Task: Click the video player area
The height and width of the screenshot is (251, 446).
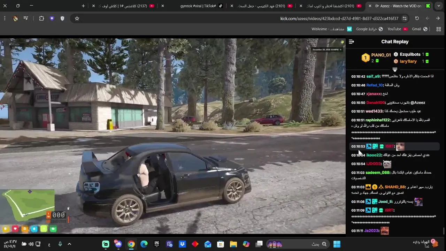Action: [173, 136]
